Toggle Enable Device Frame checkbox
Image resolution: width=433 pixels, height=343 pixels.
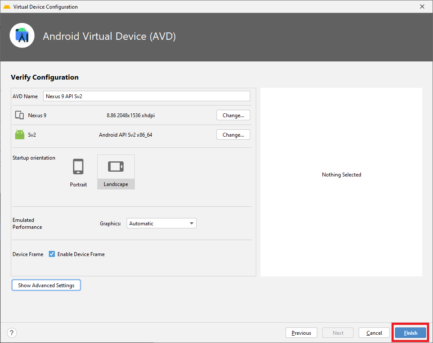pos(51,254)
